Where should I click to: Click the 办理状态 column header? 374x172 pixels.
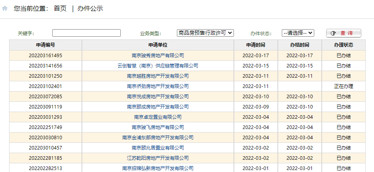click(x=344, y=45)
